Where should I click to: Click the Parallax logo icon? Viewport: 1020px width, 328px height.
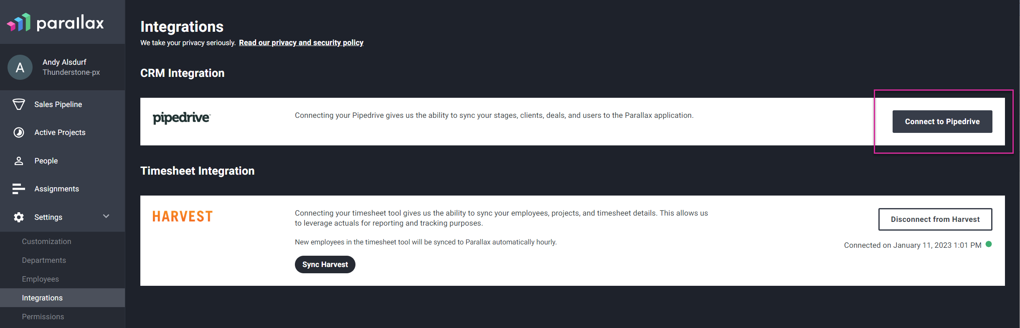(x=19, y=23)
